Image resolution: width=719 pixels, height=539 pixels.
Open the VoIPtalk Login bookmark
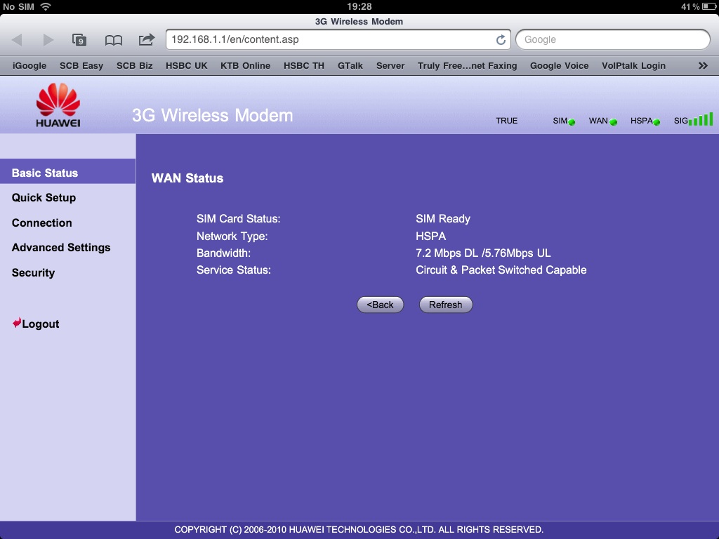pyautogui.click(x=634, y=65)
